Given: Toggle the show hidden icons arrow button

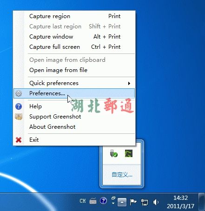Looking at the screenshot, I should click(122, 202).
